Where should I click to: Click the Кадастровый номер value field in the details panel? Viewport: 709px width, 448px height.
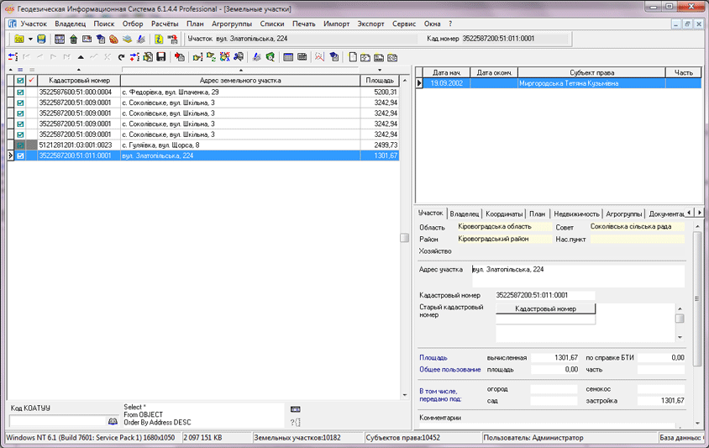[545, 295]
